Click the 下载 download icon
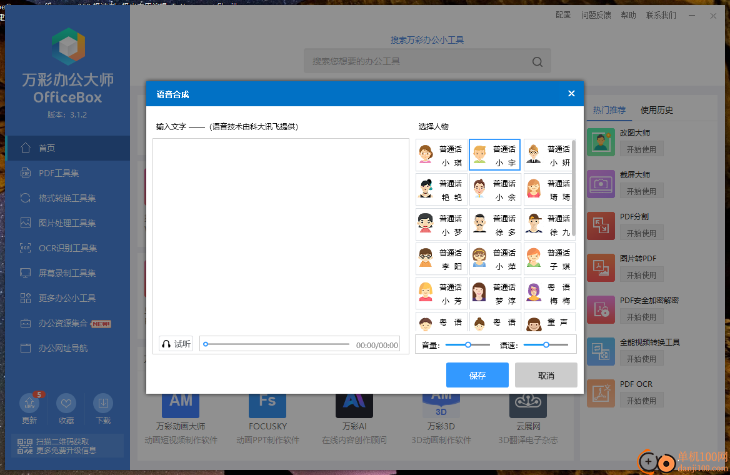The height and width of the screenshot is (475, 730). (103, 403)
